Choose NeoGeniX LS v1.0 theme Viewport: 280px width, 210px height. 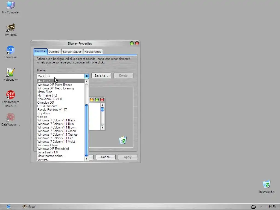[60, 99]
